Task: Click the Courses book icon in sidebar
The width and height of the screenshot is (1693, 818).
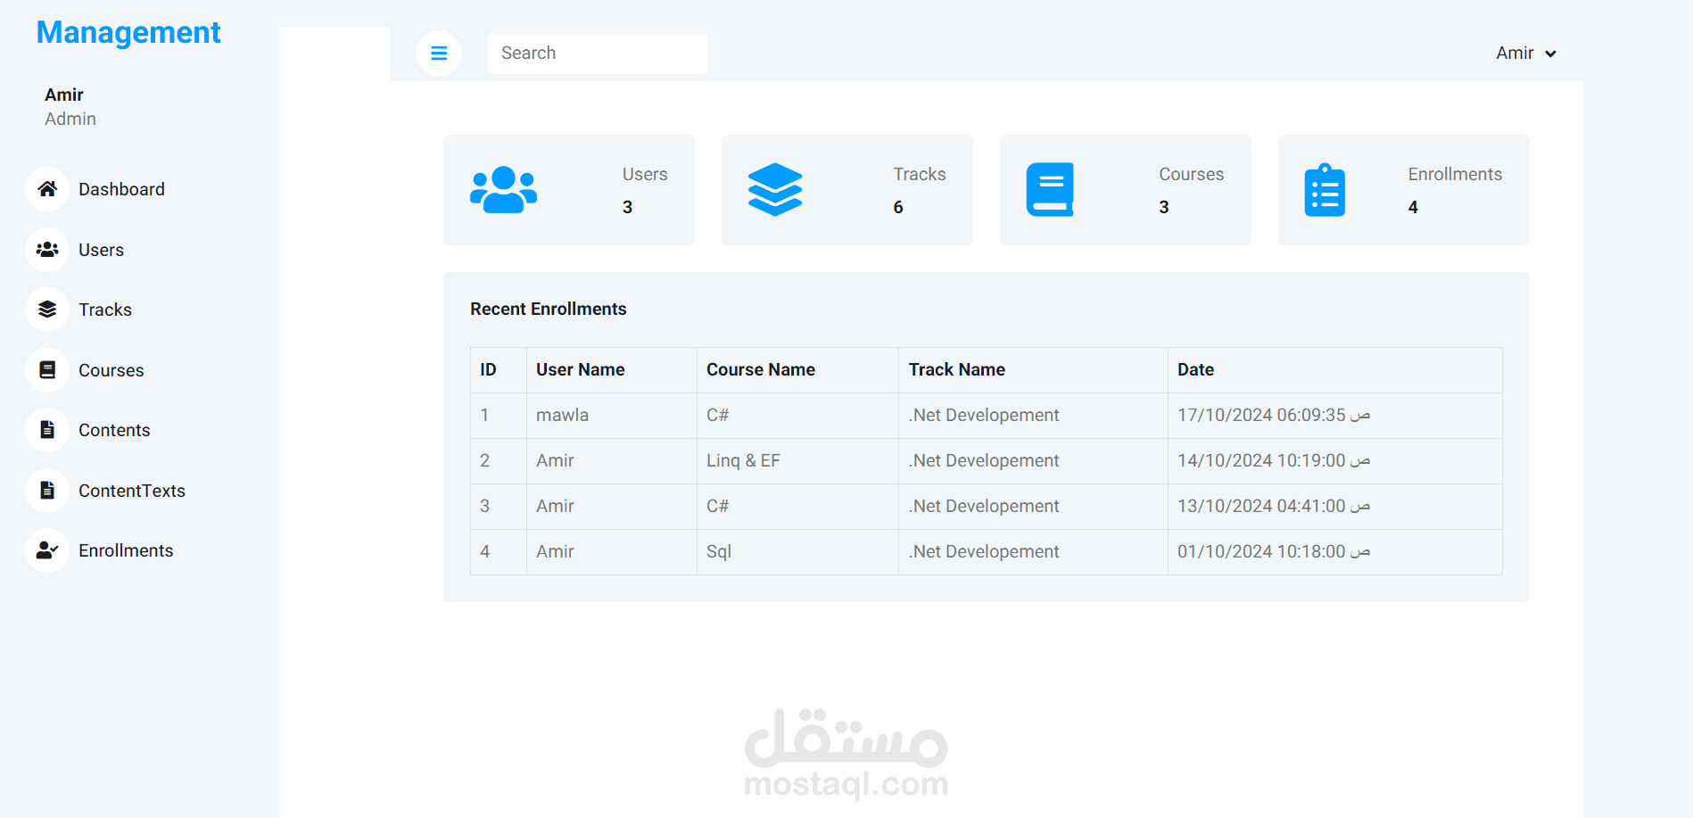Action: 47,370
